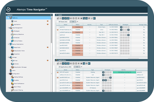Collapse the Platforms tree node

8,18
